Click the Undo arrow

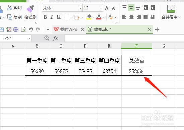click(x=31, y=29)
